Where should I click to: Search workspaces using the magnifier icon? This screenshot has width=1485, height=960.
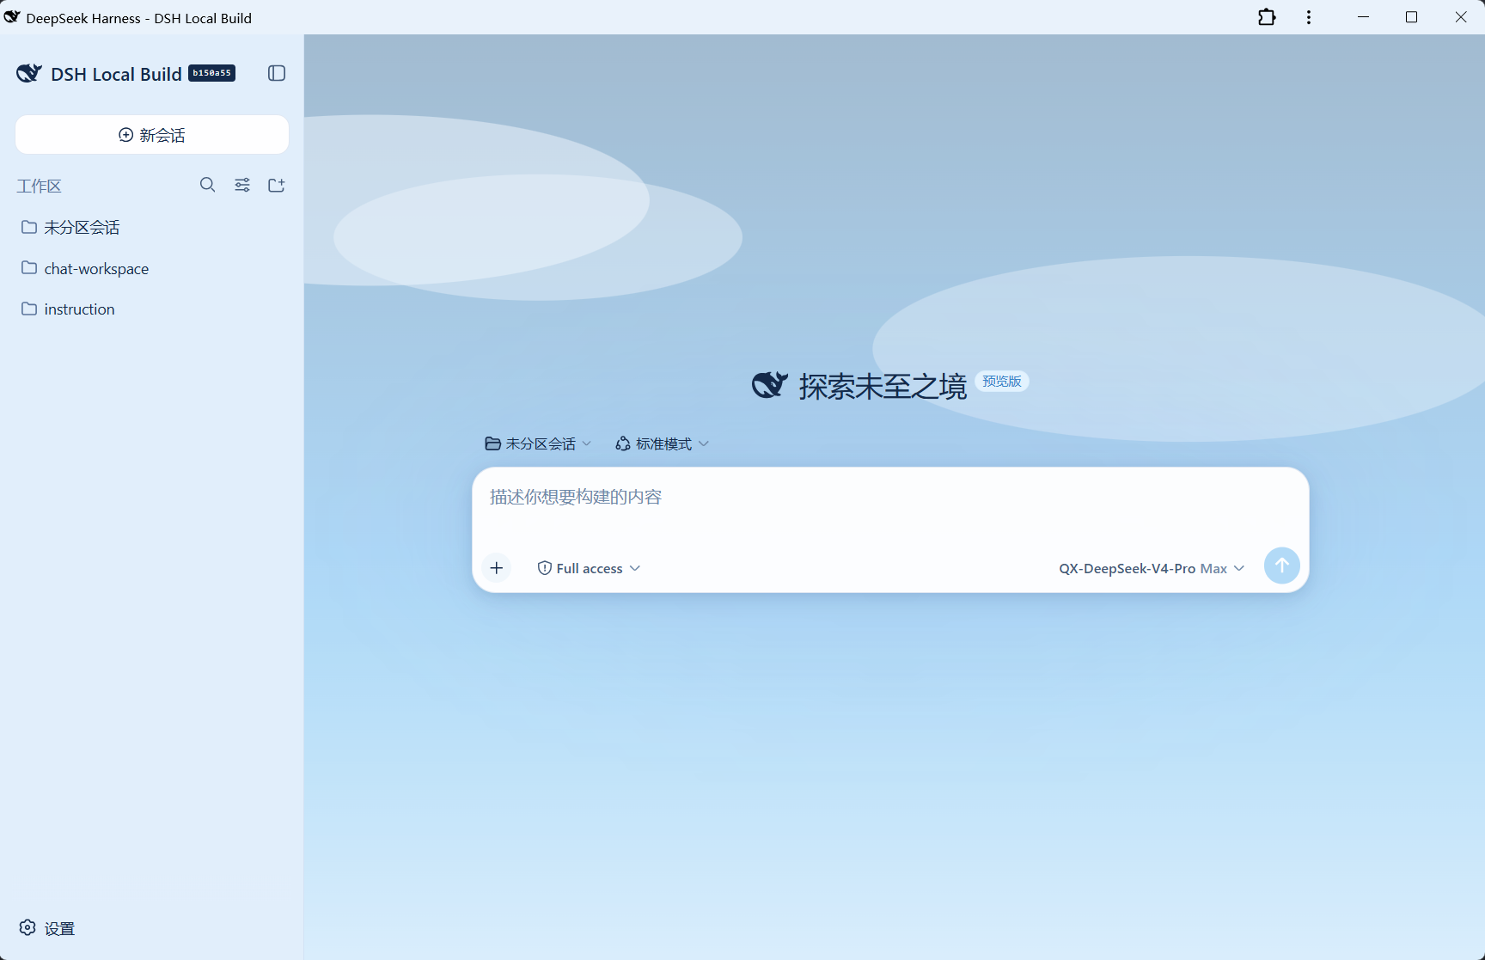click(207, 185)
